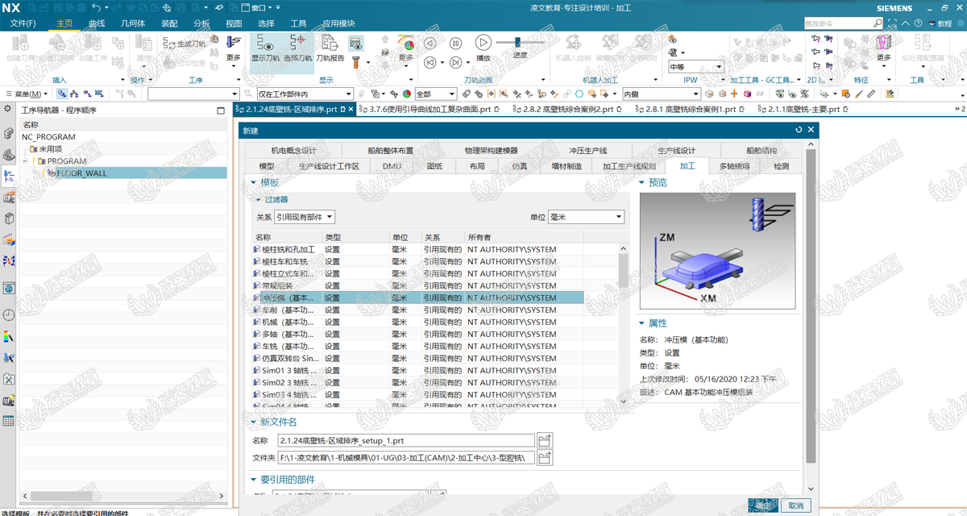Click the 文件夹 path input field

405,458
